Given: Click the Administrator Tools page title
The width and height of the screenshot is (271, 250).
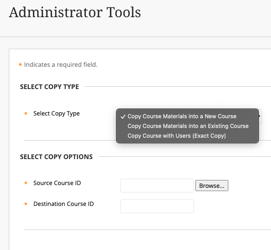Looking at the screenshot, I should [75, 12].
